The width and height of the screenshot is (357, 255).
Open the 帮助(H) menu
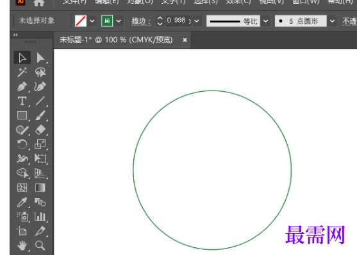pyautogui.click(x=340, y=3)
